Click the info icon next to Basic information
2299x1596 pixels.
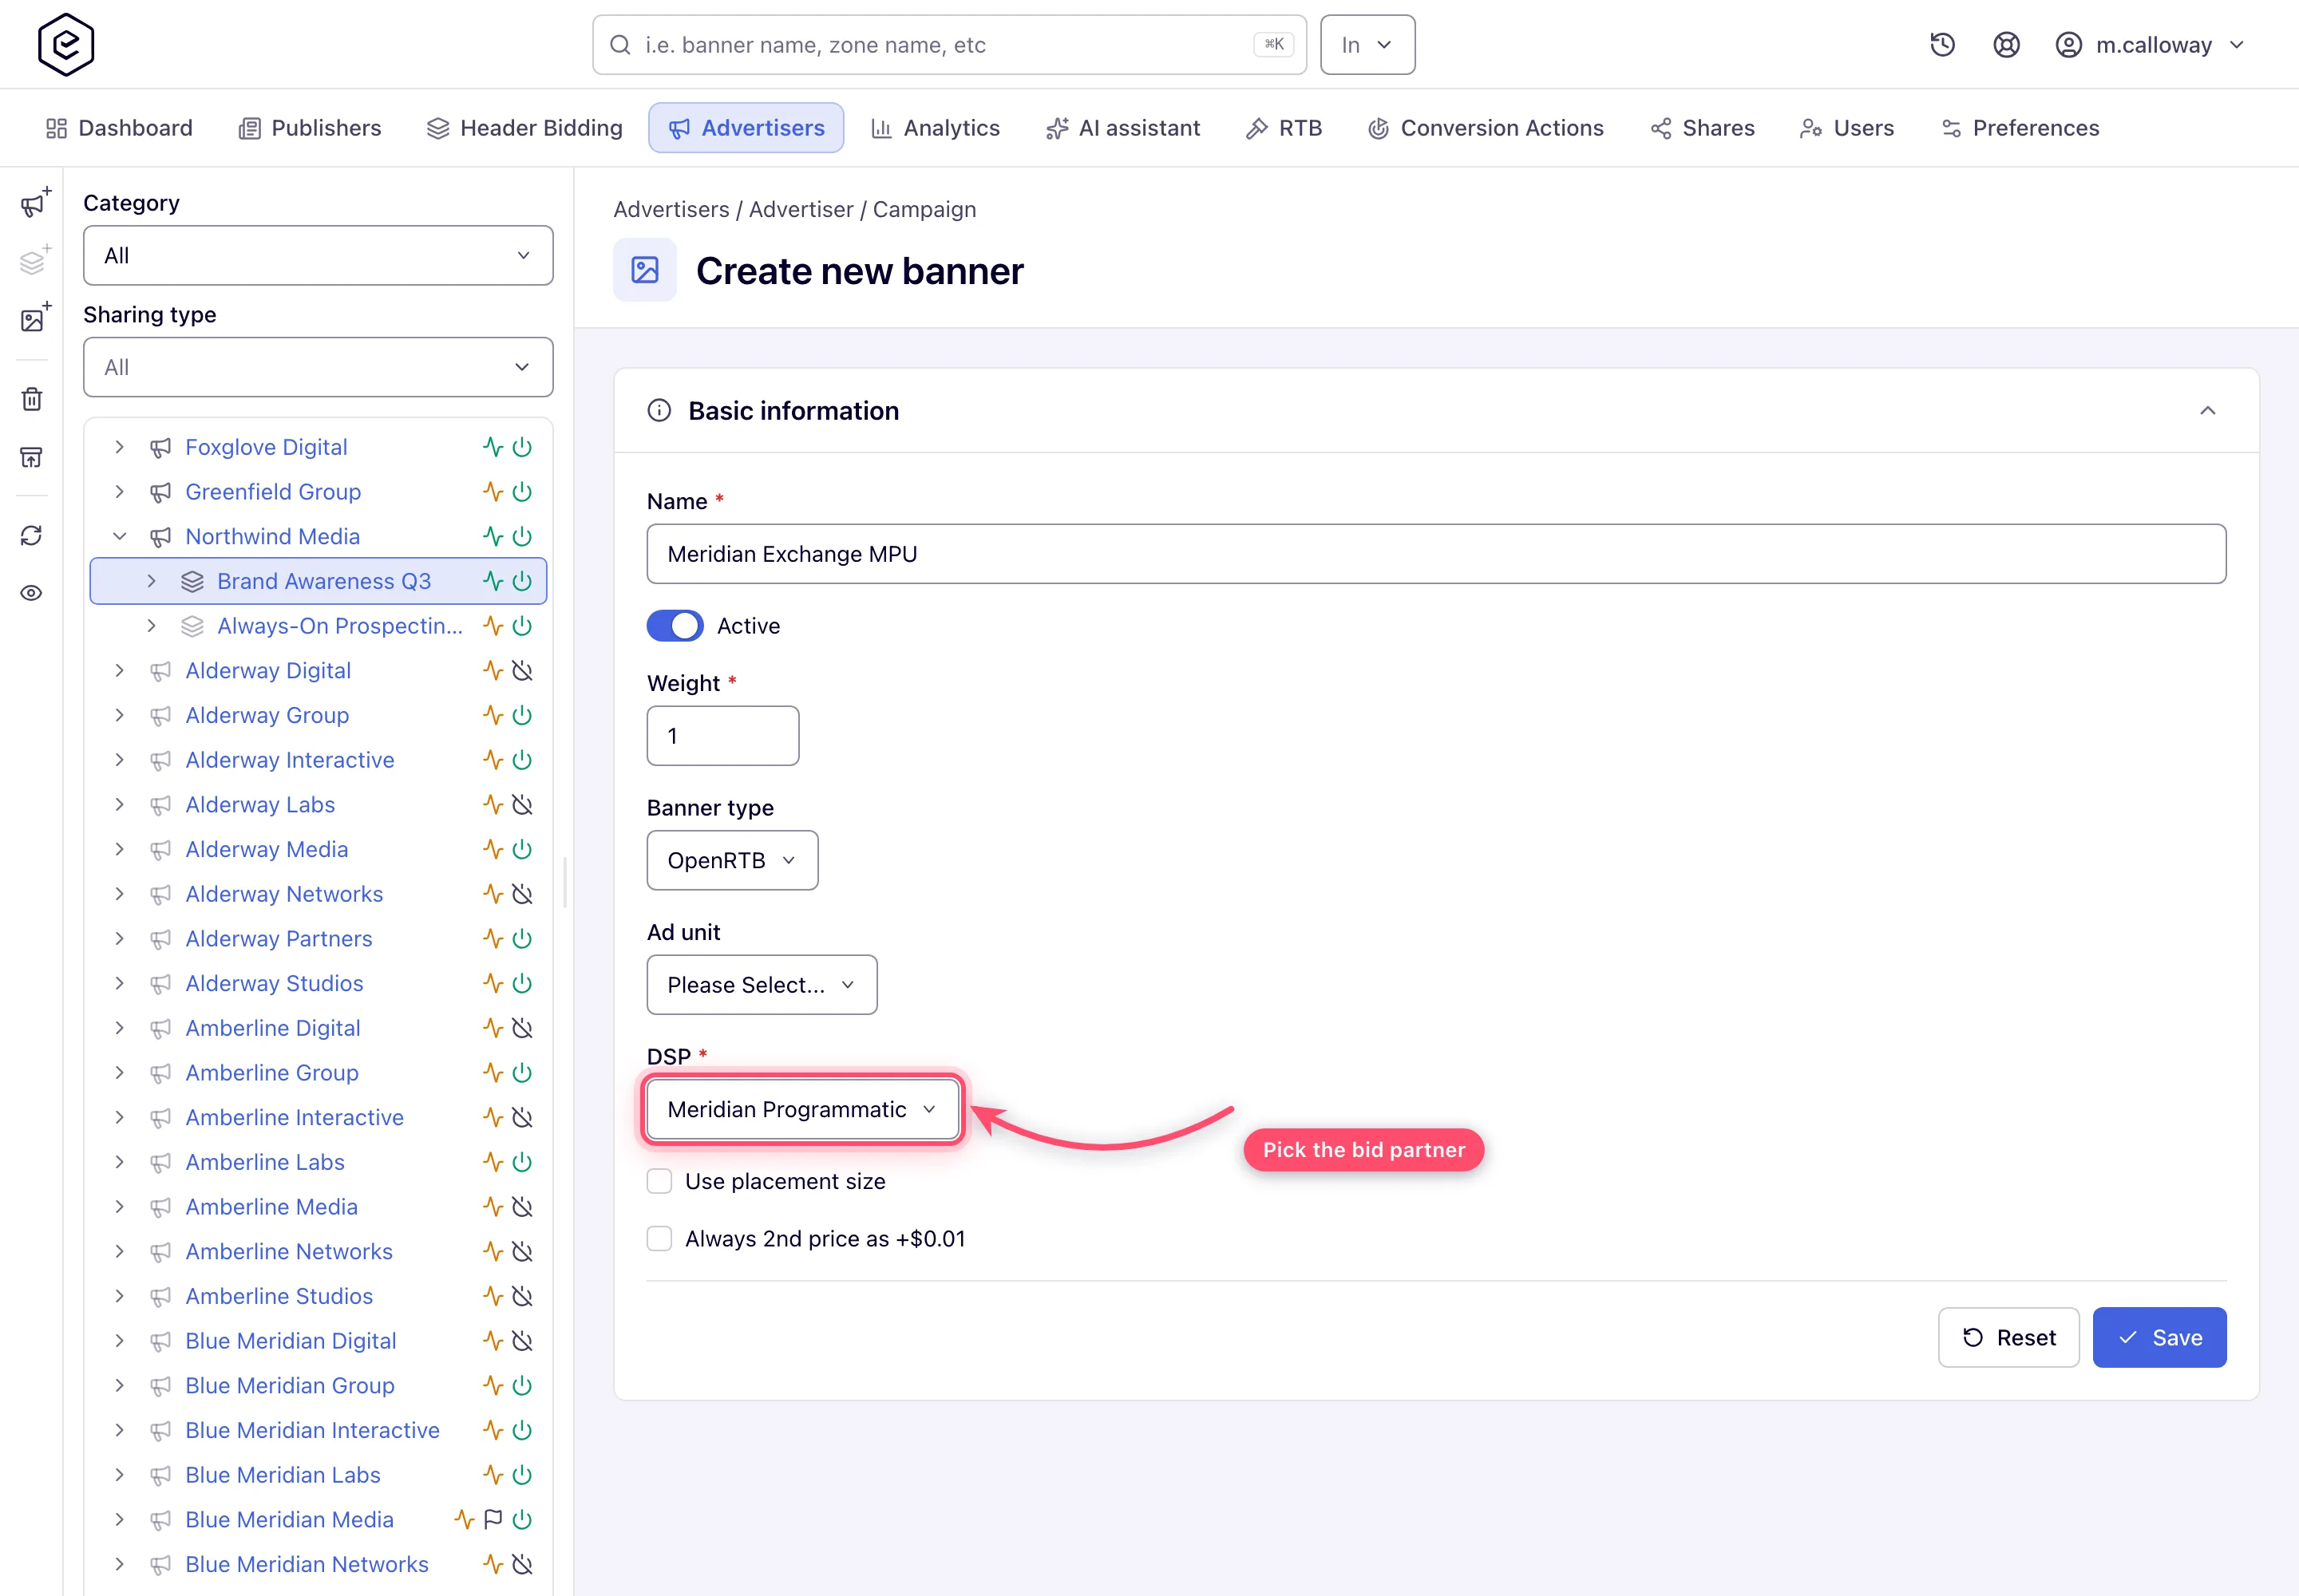(659, 410)
